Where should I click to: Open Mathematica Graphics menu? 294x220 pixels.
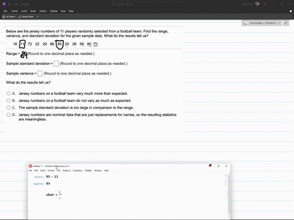click(x=66, y=170)
